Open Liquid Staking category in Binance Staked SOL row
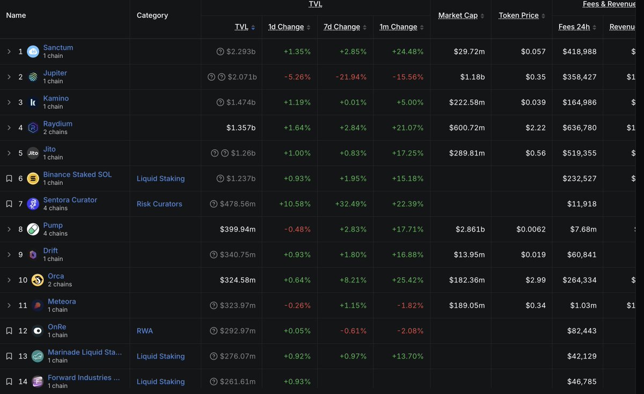Image resolution: width=644 pixels, height=394 pixels. [x=160, y=179]
